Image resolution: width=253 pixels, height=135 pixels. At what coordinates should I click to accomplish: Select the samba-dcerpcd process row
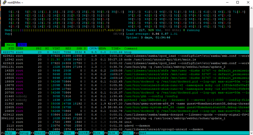125,115
